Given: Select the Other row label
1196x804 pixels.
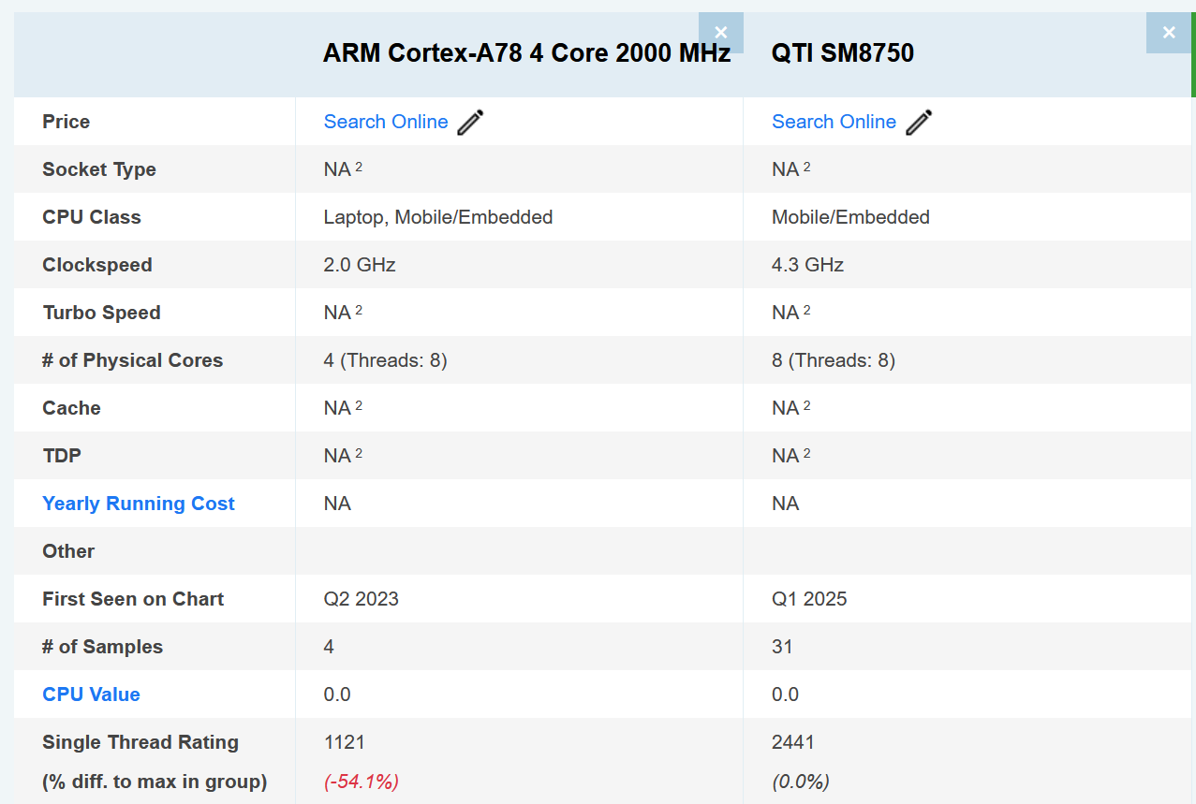Looking at the screenshot, I should (68, 551).
